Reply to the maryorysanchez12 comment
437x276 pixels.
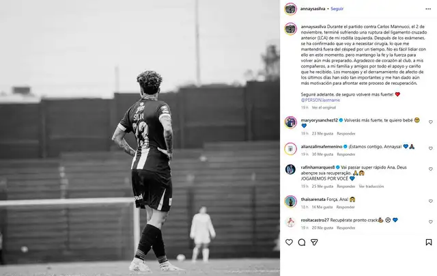tap(346, 133)
